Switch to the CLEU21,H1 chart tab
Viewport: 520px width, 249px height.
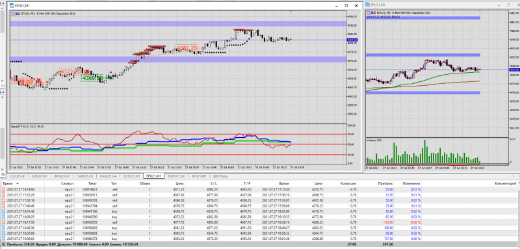coord(18,176)
